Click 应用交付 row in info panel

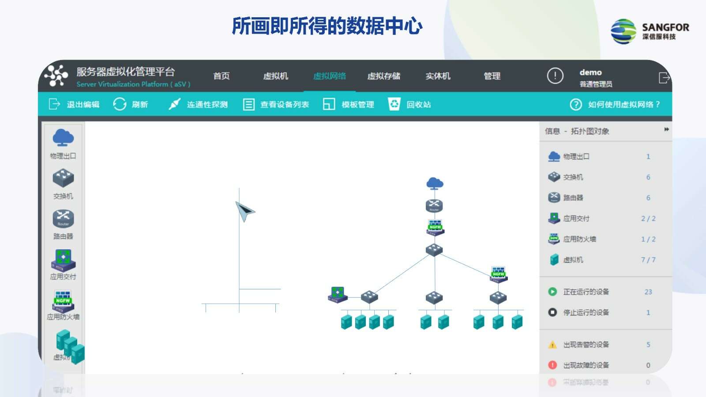(x=605, y=218)
